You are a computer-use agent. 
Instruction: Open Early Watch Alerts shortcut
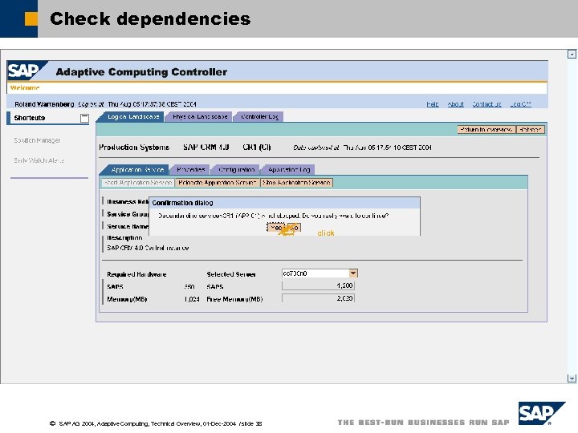point(39,160)
